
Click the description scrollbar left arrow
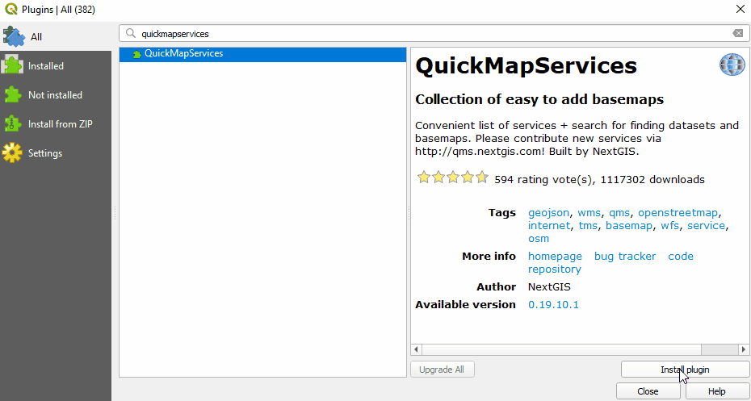pyautogui.click(x=416, y=349)
